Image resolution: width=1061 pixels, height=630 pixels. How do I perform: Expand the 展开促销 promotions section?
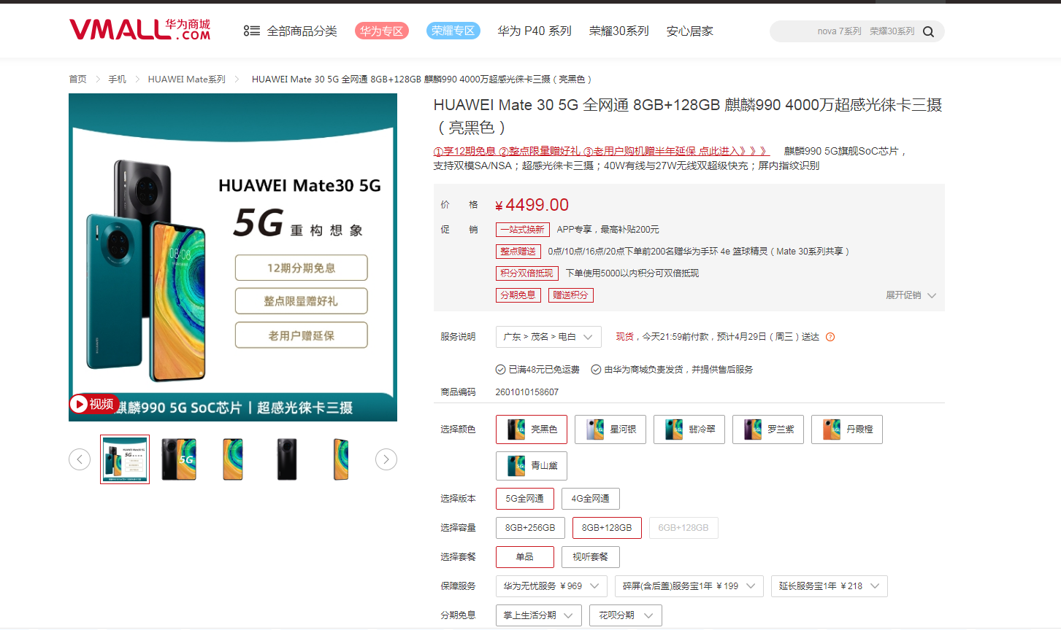pyautogui.click(x=911, y=295)
